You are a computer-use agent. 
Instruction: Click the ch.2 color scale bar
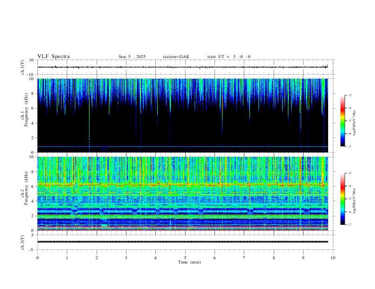point(342,199)
